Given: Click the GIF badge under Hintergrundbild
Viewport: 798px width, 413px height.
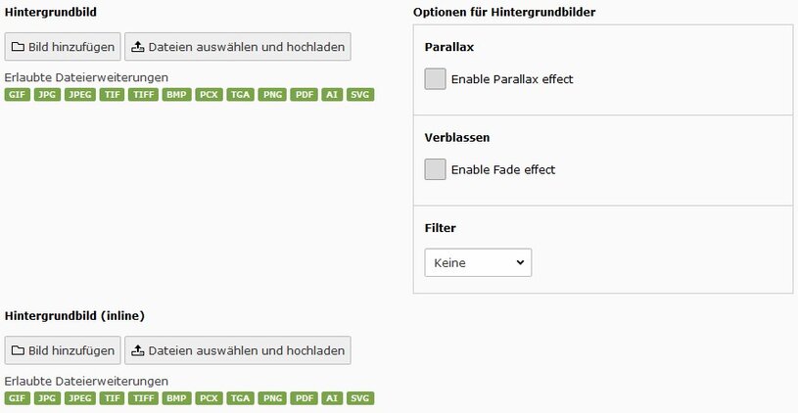Looking at the screenshot, I should tap(17, 95).
